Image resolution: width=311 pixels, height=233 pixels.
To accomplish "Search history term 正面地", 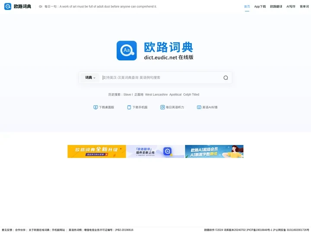I will tap(139, 94).
